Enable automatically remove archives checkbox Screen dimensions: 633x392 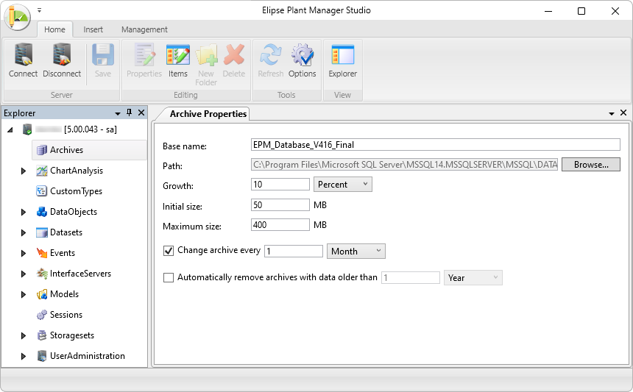(x=169, y=278)
